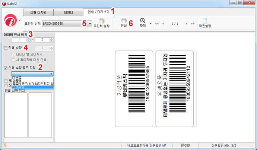Screen dimensions: 257x150
Task: Toggle the checkbox starting with 세
Action: pos(6,81)
